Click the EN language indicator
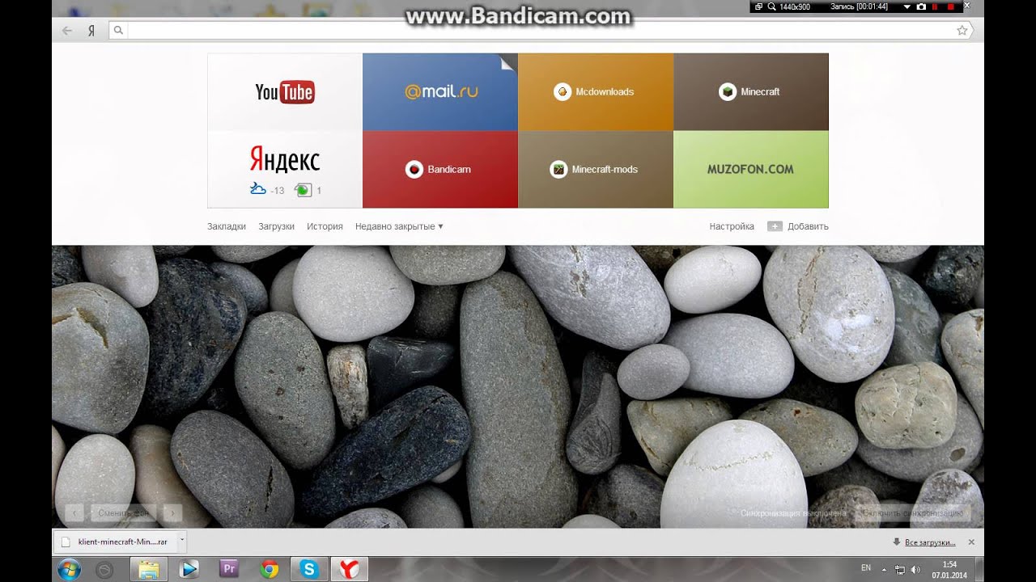The image size is (1036, 582). pos(866,568)
